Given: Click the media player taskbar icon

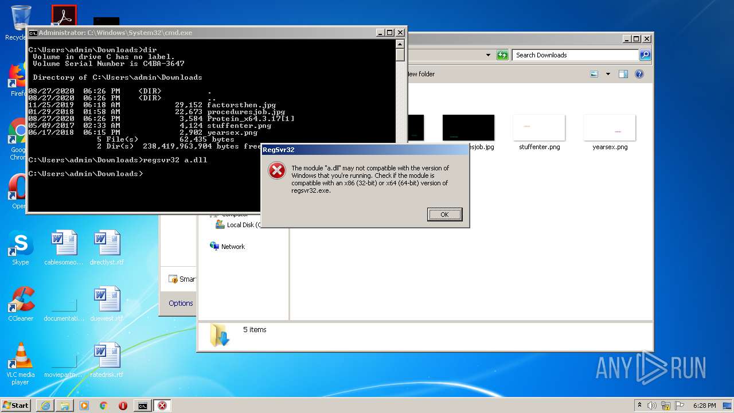Looking at the screenshot, I should point(84,406).
